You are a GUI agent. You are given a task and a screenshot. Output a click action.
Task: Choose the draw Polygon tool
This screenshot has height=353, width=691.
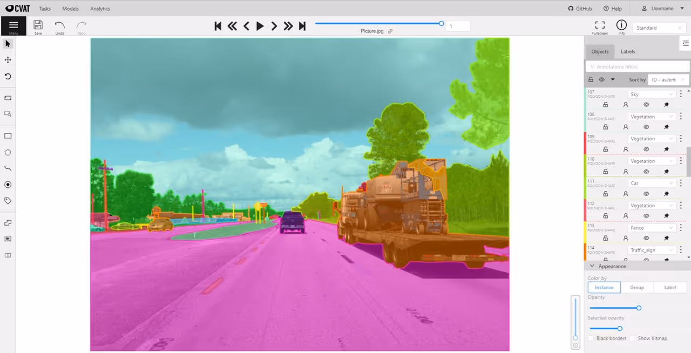pos(8,152)
